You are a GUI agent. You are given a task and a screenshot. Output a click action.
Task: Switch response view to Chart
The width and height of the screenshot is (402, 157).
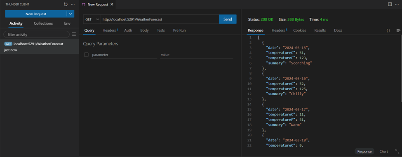click(383, 151)
